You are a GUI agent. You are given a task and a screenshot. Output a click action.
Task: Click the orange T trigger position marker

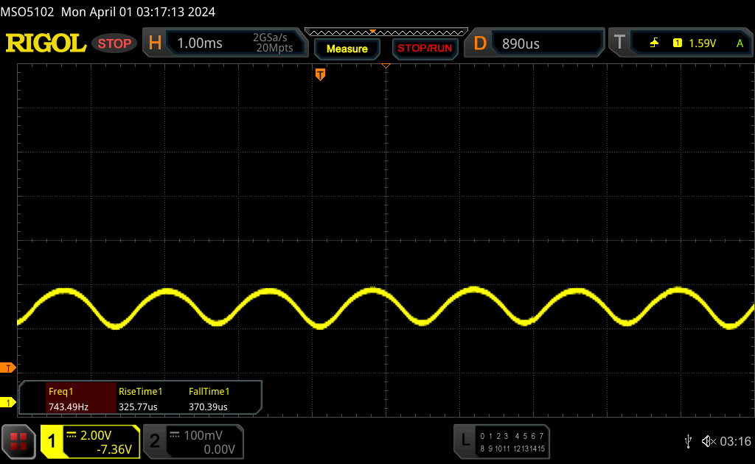[320, 74]
